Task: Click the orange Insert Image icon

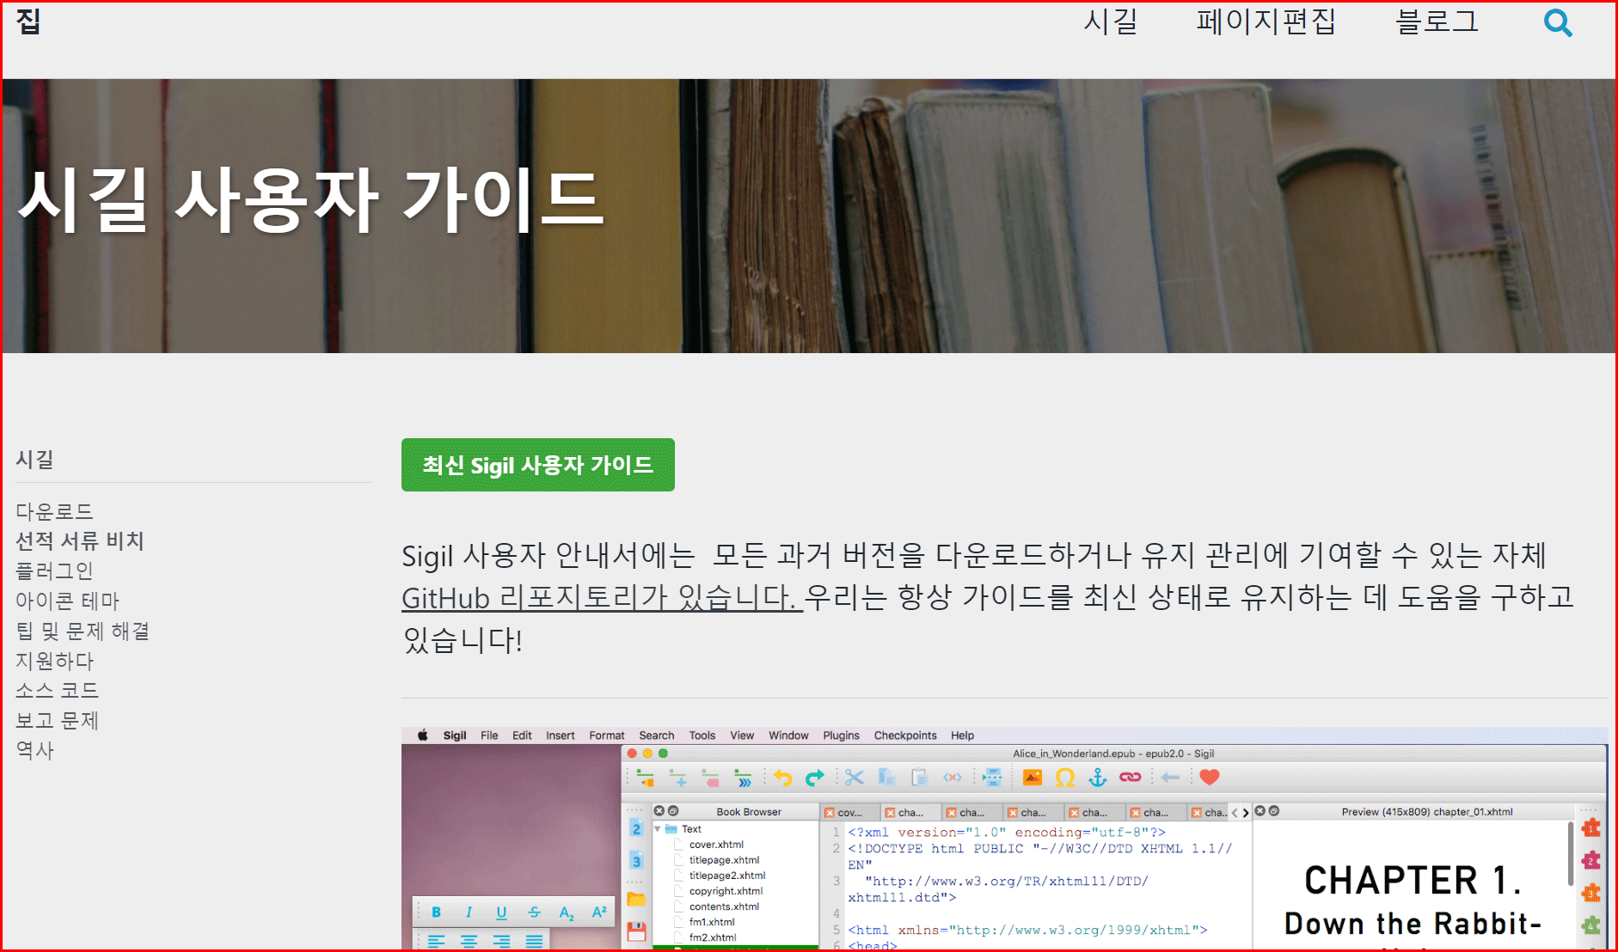Action: [x=1033, y=778]
